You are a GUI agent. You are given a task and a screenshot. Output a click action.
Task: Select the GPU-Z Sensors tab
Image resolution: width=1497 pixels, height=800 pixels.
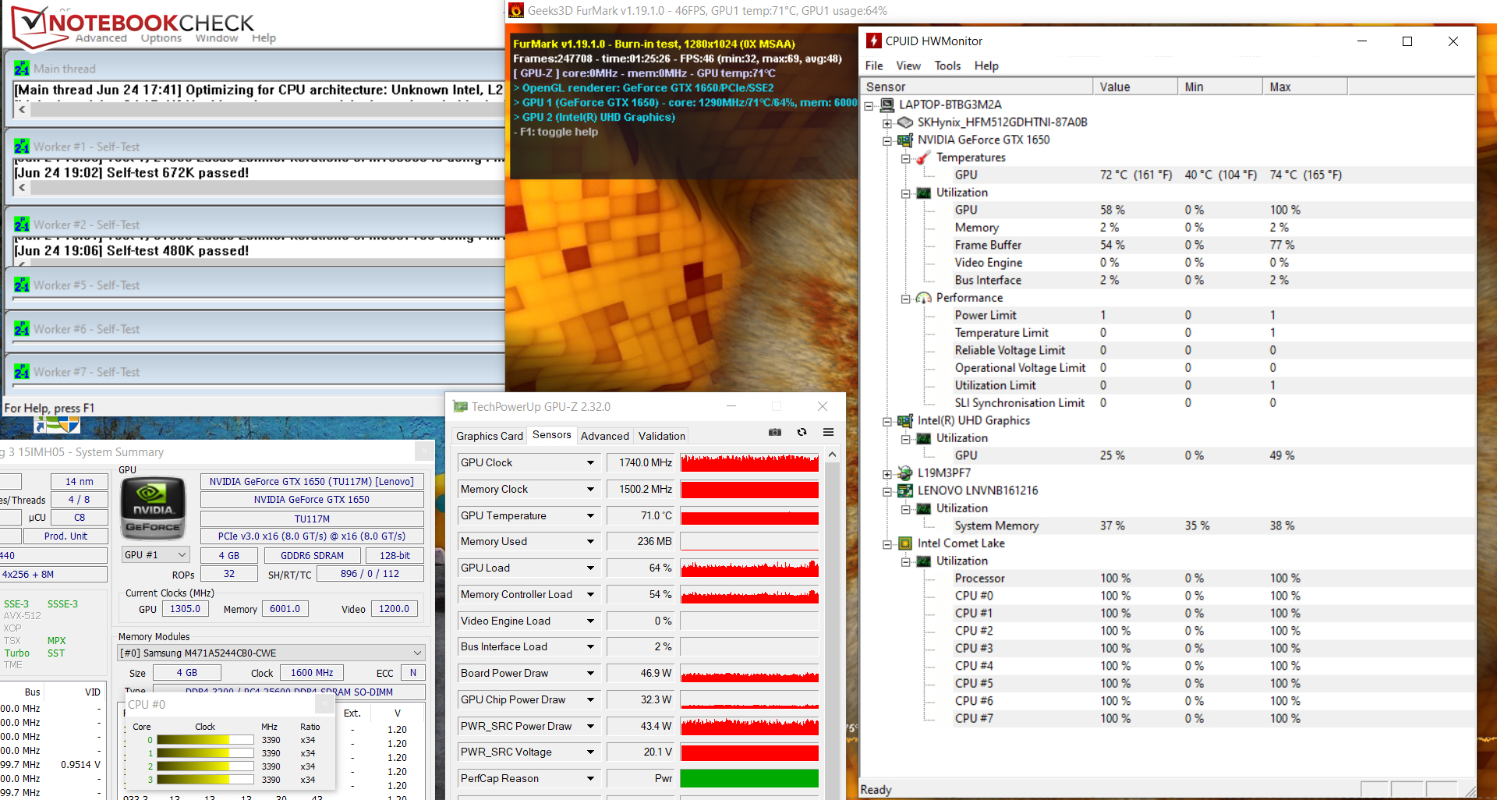552,434
